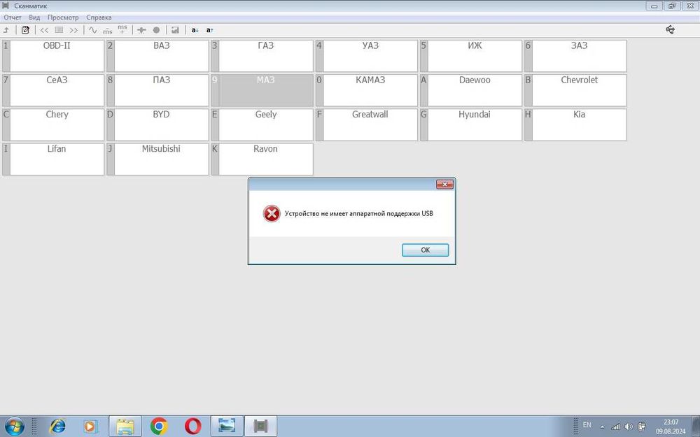The height and width of the screenshot is (437, 700).
Task: Launch Google Chrome from taskbar
Action: pyautogui.click(x=159, y=427)
